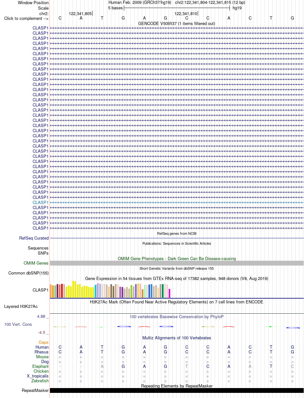Screen dimensions: 304x398
Task: Click the black CLASP1 label beside the GTEx chart
Action: click(41, 290)
